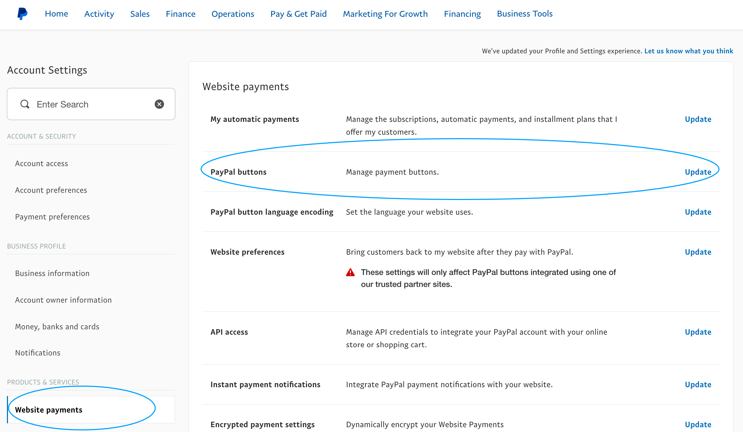Update Encrypted payment settings
Image resolution: width=743 pixels, height=432 pixels.
click(698, 425)
